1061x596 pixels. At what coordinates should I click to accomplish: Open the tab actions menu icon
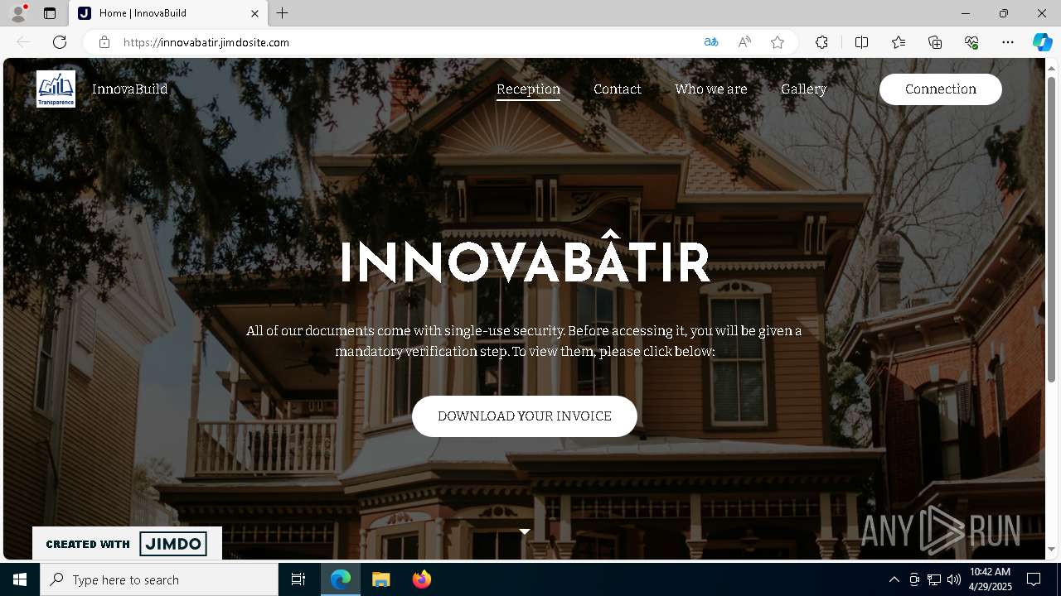[x=50, y=13]
